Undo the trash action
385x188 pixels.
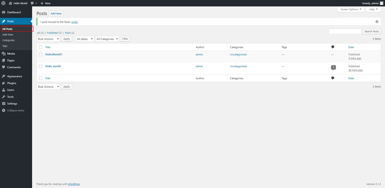(75, 22)
